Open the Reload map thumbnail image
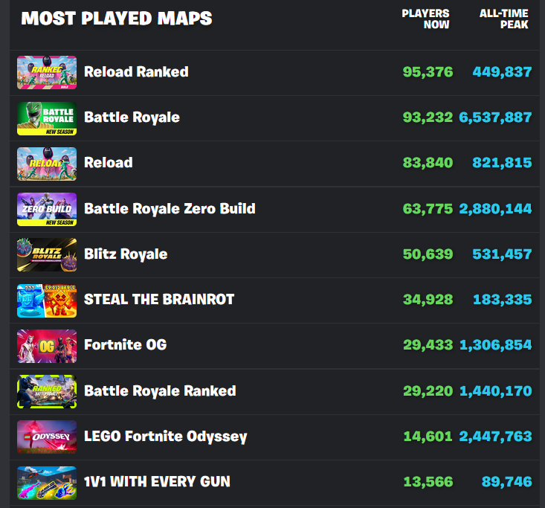545x508 pixels. (x=47, y=164)
